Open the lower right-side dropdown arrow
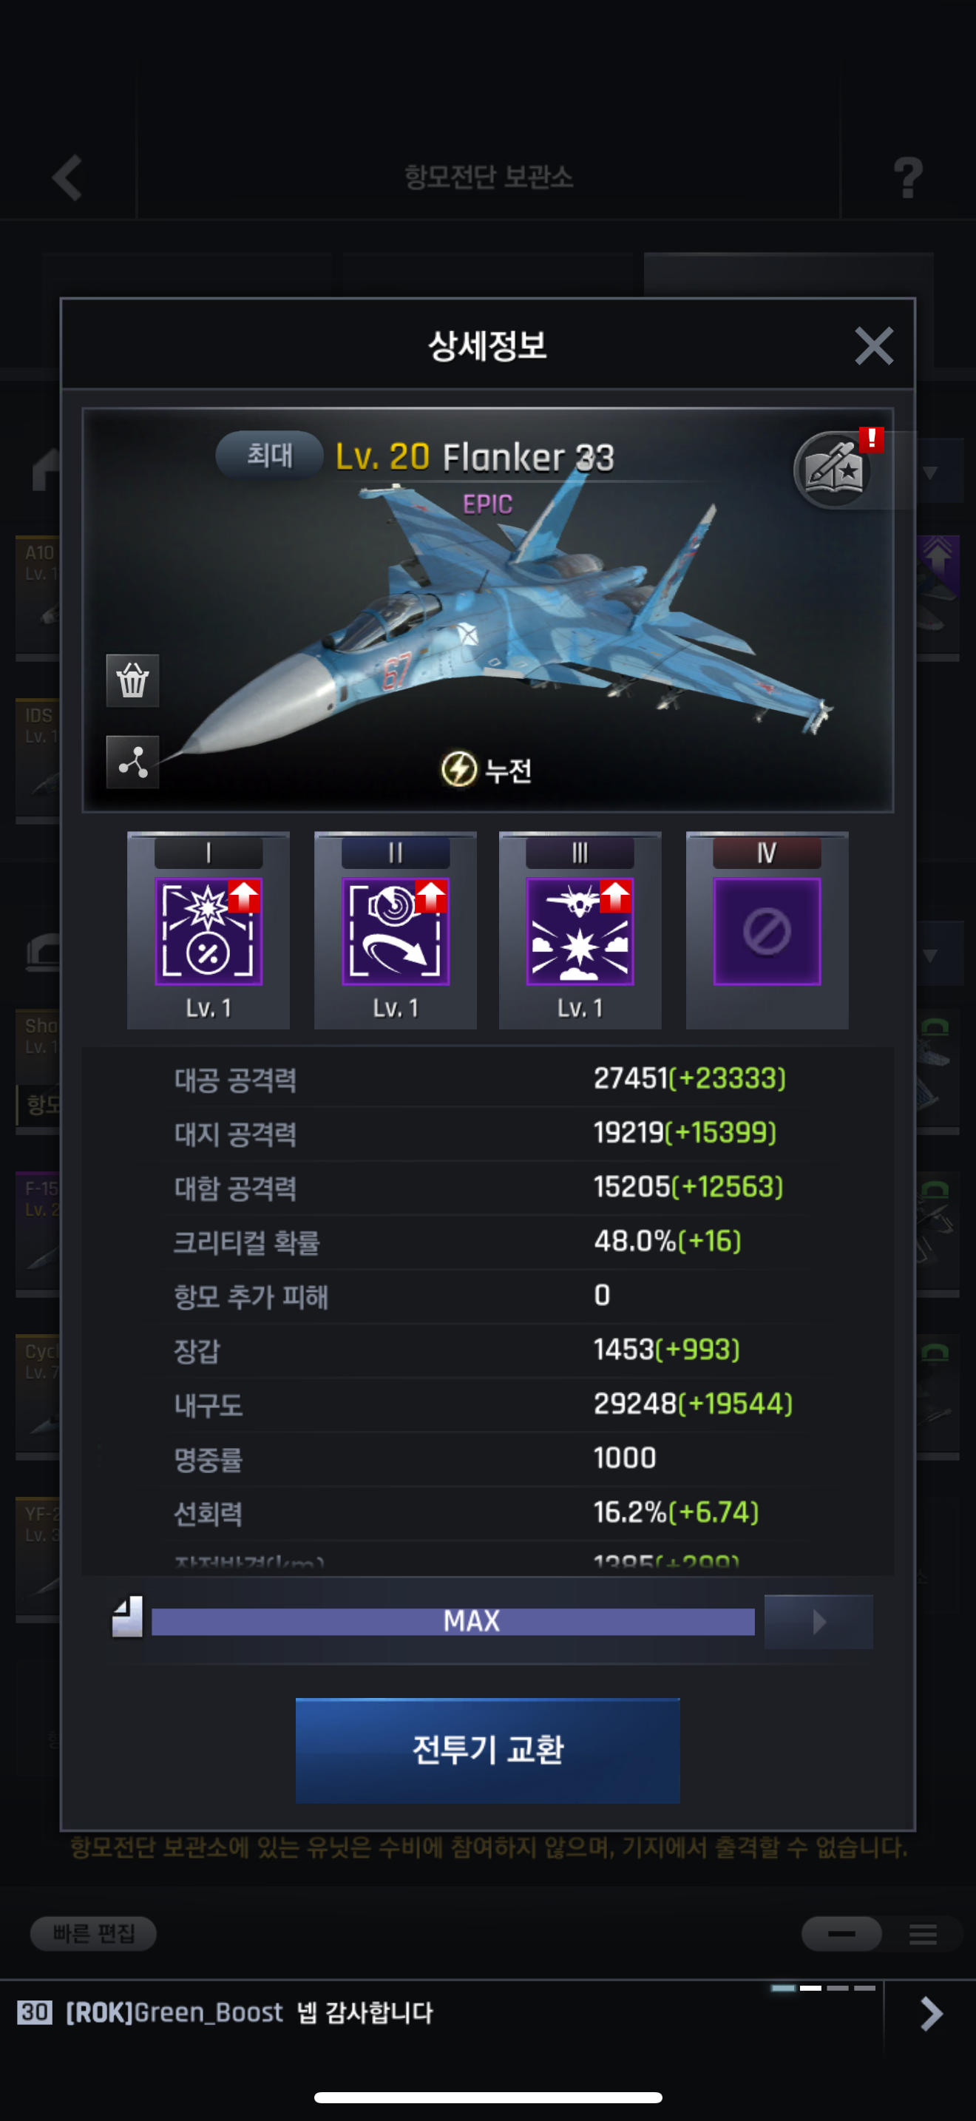The width and height of the screenshot is (976, 2121). (931, 955)
